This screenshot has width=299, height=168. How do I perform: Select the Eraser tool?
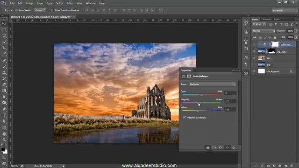pyautogui.click(x=4, y=84)
